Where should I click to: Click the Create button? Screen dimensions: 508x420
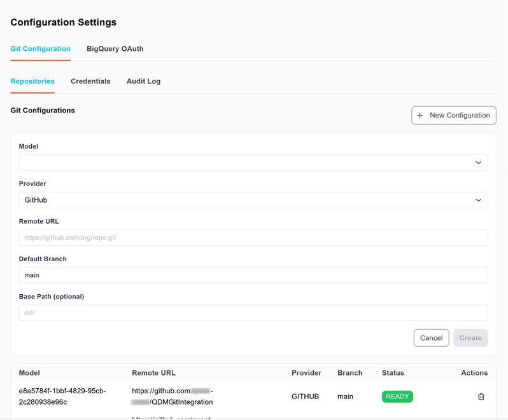click(x=470, y=338)
